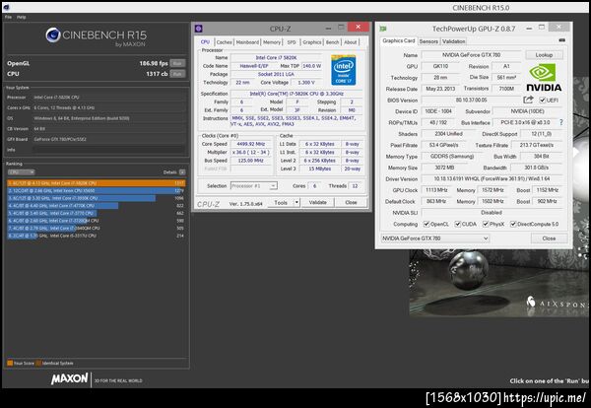Switch to the CPU-Z Memory tab

272,42
